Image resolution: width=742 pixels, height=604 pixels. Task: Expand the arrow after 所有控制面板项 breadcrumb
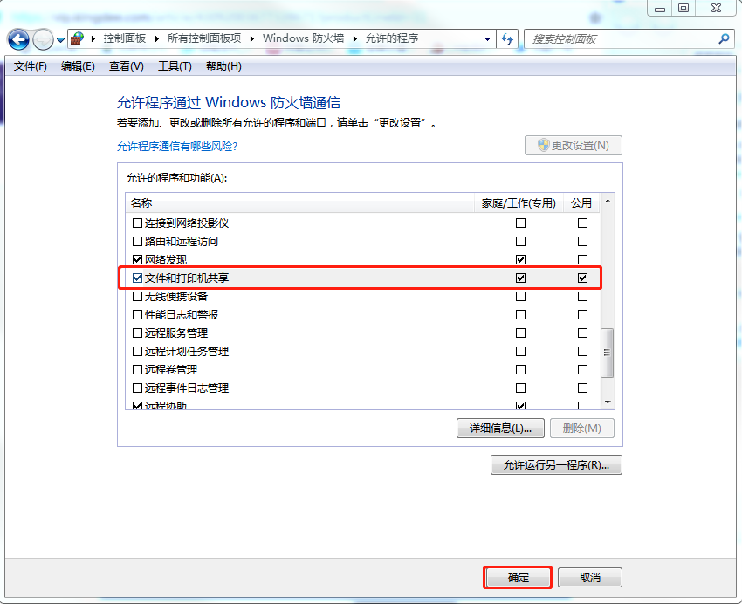pos(252,38)
